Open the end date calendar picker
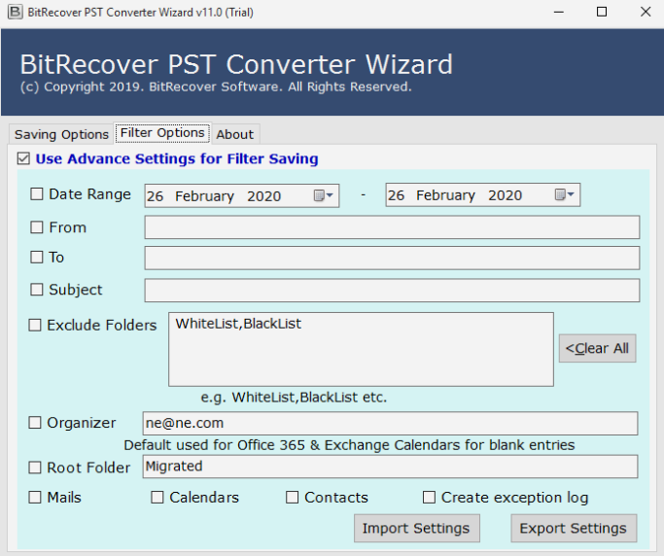 pos(566,195)
